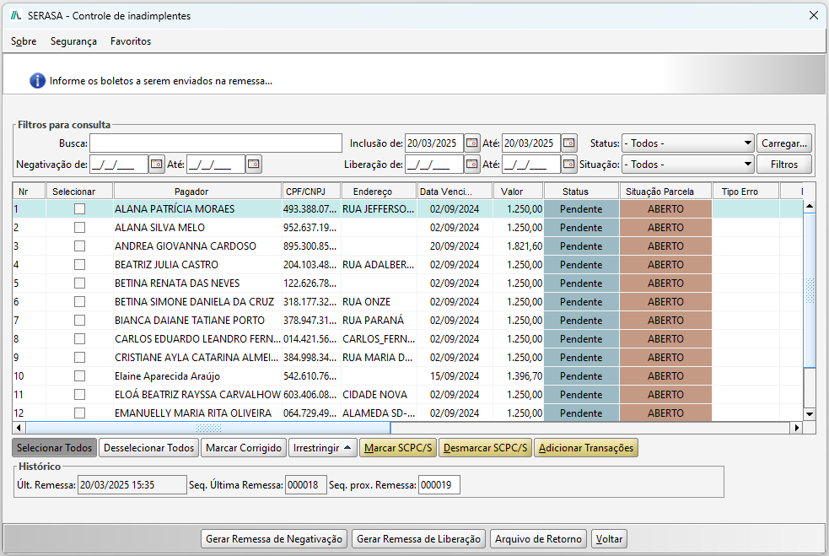Click Gerar Remessa de Liberação
The height and width of the screenshot is (556, 829).
click(x=419, y=538)
